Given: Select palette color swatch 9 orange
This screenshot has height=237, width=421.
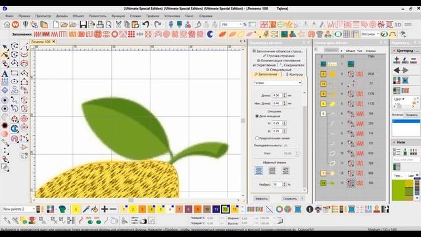Looking at the screenshot, I should pyautogui.click(x=198, y=209).
